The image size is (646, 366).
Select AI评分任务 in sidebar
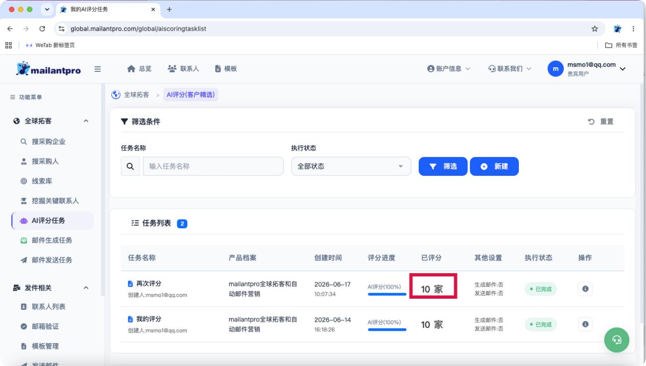pos(52,221)
